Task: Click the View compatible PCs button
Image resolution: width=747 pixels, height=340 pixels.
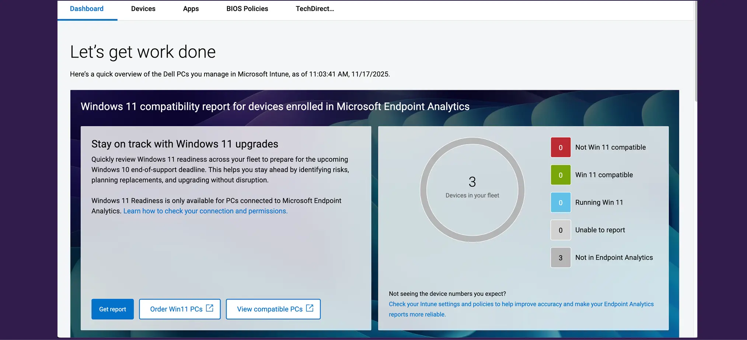Action: tap(273, 309)
